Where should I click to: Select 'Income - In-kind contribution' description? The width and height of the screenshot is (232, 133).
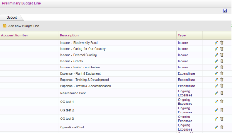coord(80,67)
